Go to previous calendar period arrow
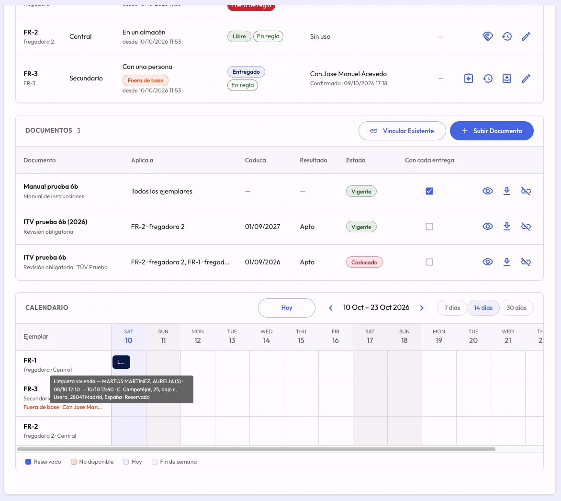Screen dimensions: 561x501 pyautogui.click(x=331, y=308)
